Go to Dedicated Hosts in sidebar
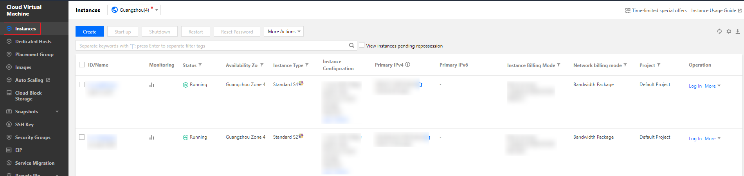Screen dimensions: 744x176 [x=33, y=42]
